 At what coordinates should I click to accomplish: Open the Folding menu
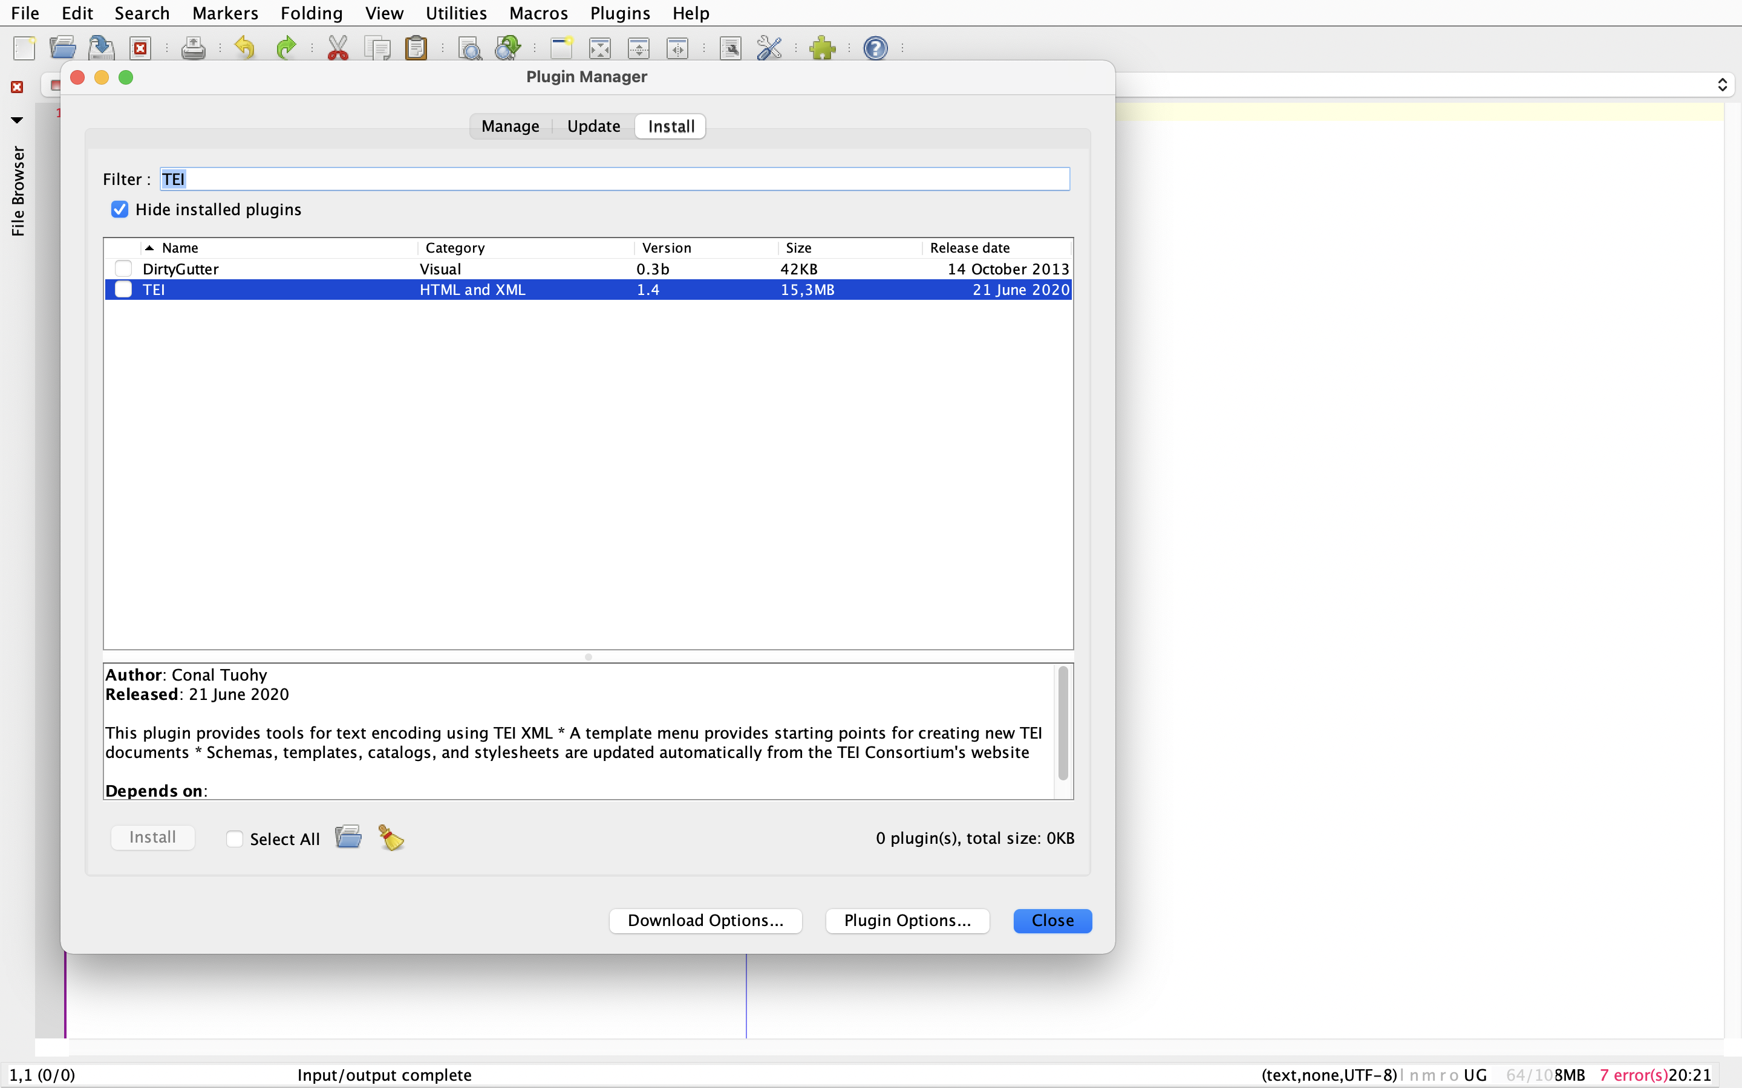(x=312, y=13)
